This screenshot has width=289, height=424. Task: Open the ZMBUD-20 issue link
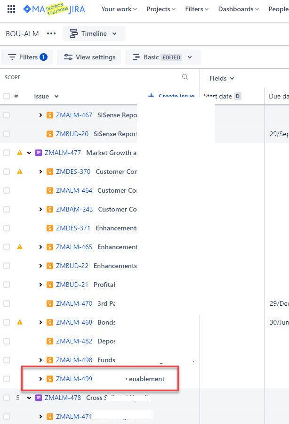72,134
